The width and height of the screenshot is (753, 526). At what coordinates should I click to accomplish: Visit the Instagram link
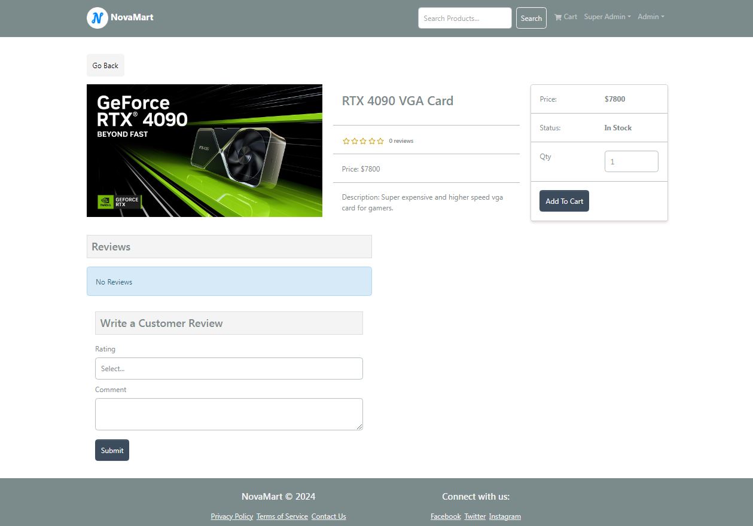pos(505,516)
